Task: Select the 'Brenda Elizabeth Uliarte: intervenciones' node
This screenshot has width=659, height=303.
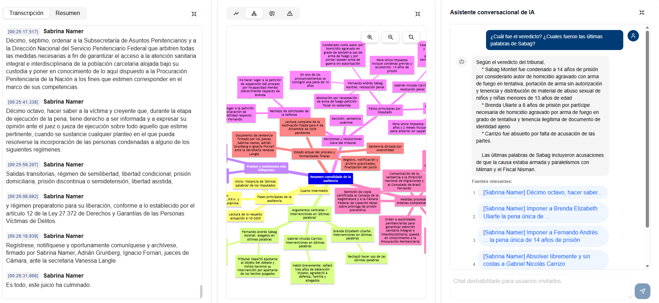Action: click(352, 235)
